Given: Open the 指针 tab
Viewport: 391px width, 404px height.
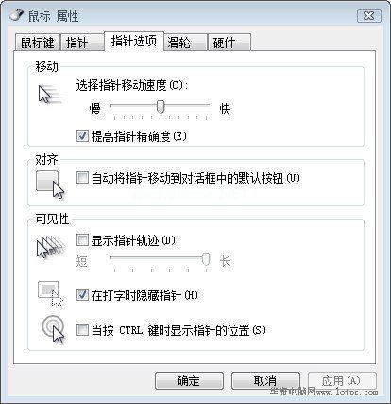Looking at the screenshot, I should (81, 42).
